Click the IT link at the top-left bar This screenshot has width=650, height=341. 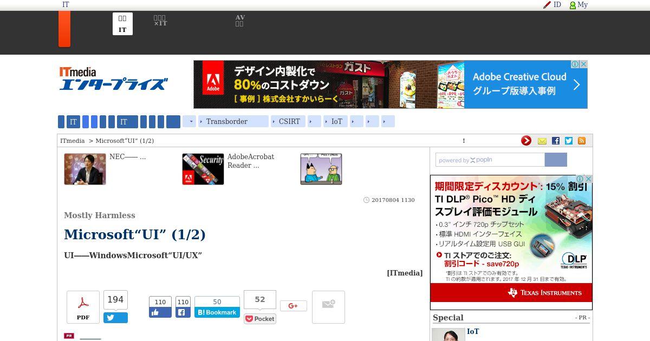click(66, 5)
